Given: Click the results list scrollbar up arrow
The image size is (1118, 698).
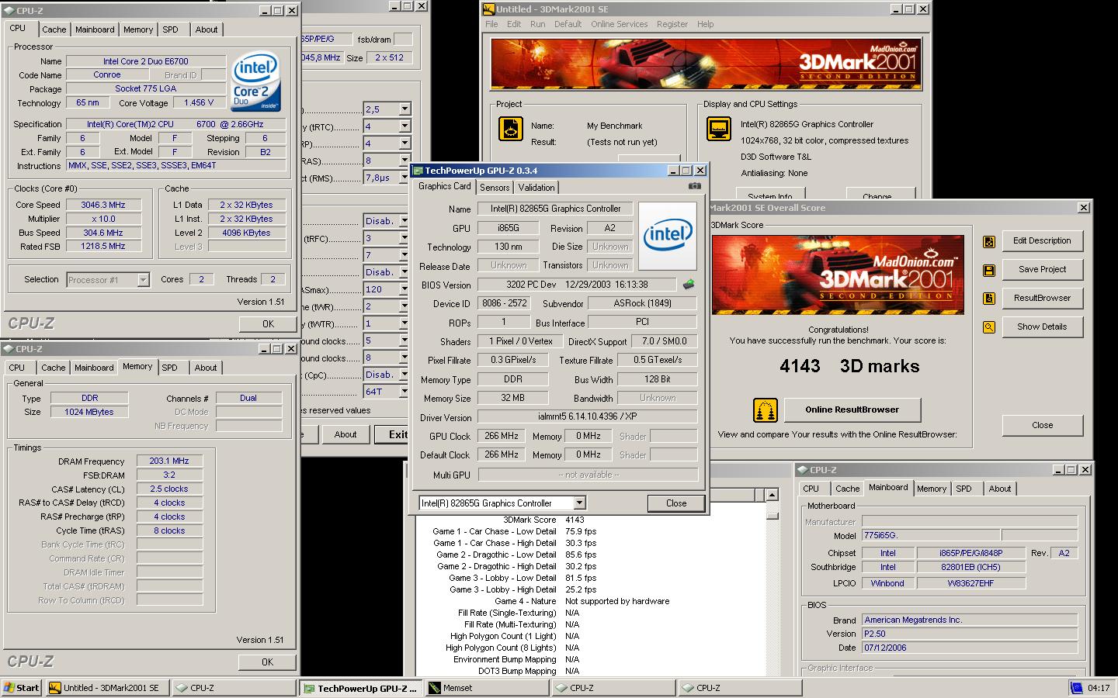Looking at the screenshot, I should point(771,495).
